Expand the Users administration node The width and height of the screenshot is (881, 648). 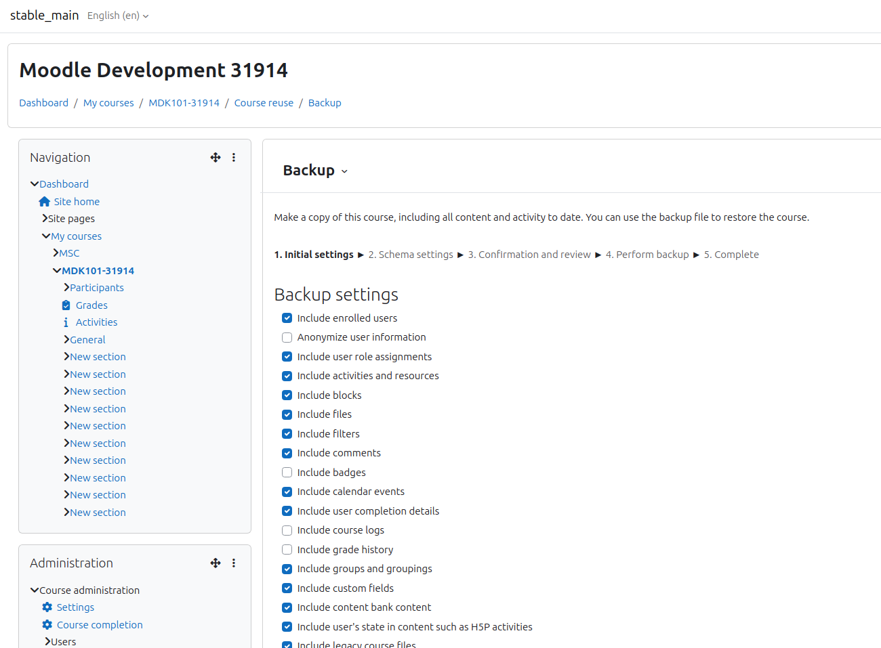(47, 641)
